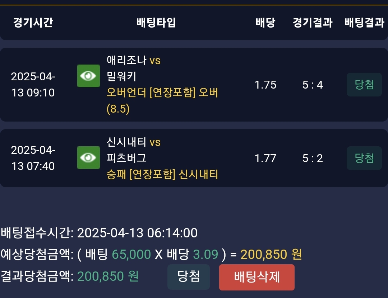Click the 1.77 odds value
This screenshot has height=298, width=388.
tap(265, 158)
